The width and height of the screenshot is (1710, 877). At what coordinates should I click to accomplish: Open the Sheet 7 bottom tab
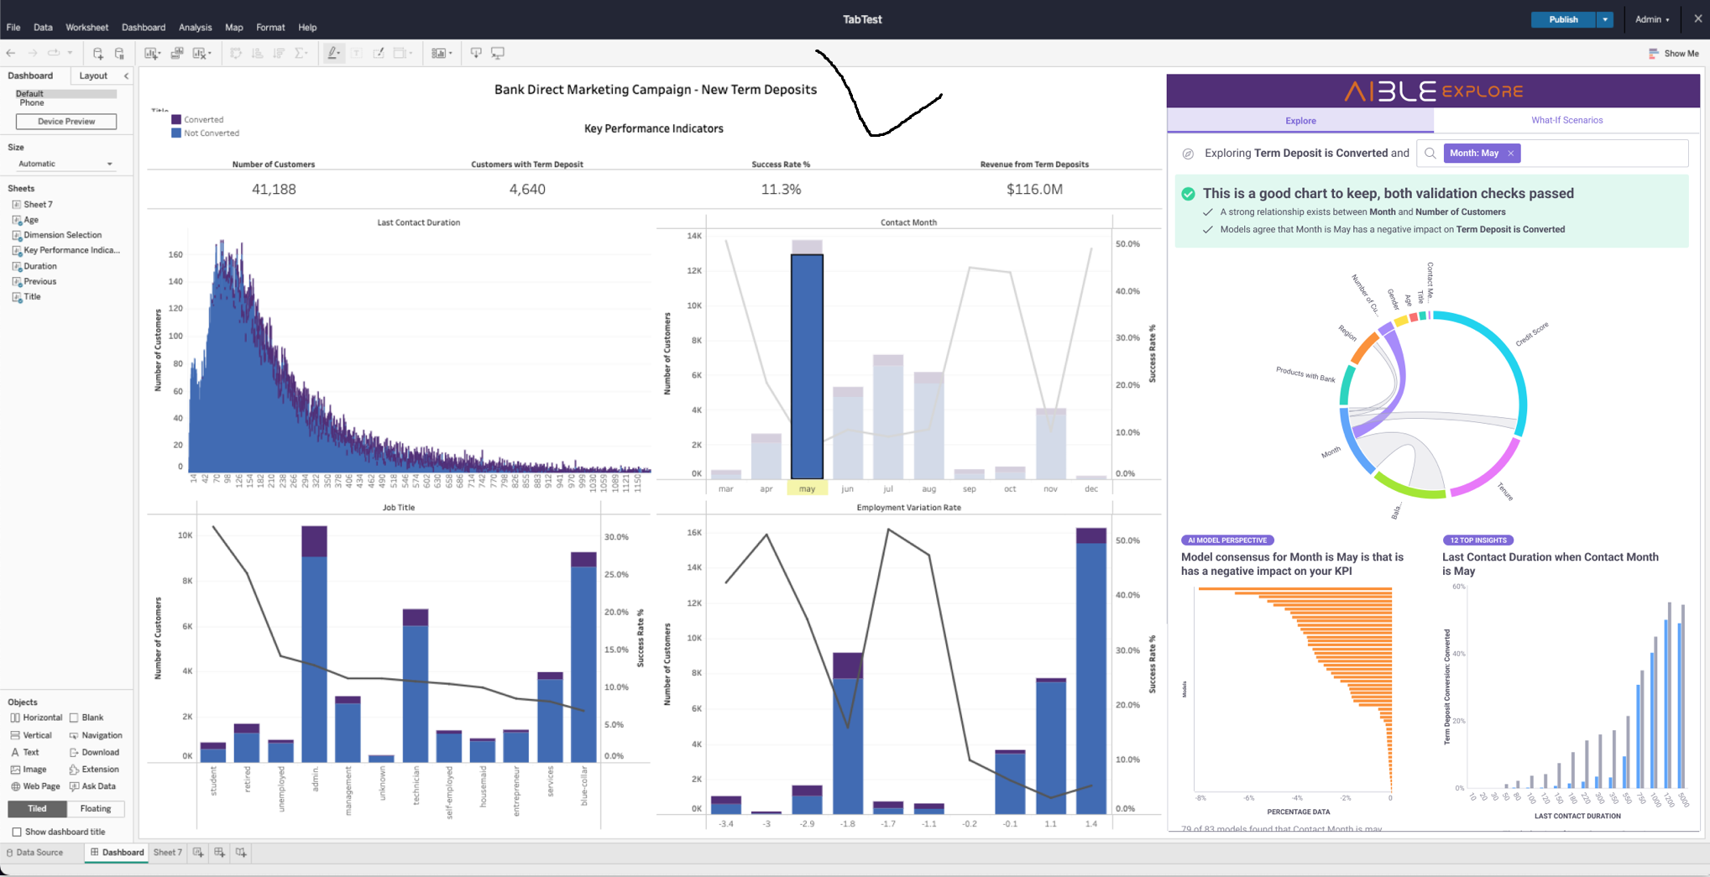tap(167, 852)
